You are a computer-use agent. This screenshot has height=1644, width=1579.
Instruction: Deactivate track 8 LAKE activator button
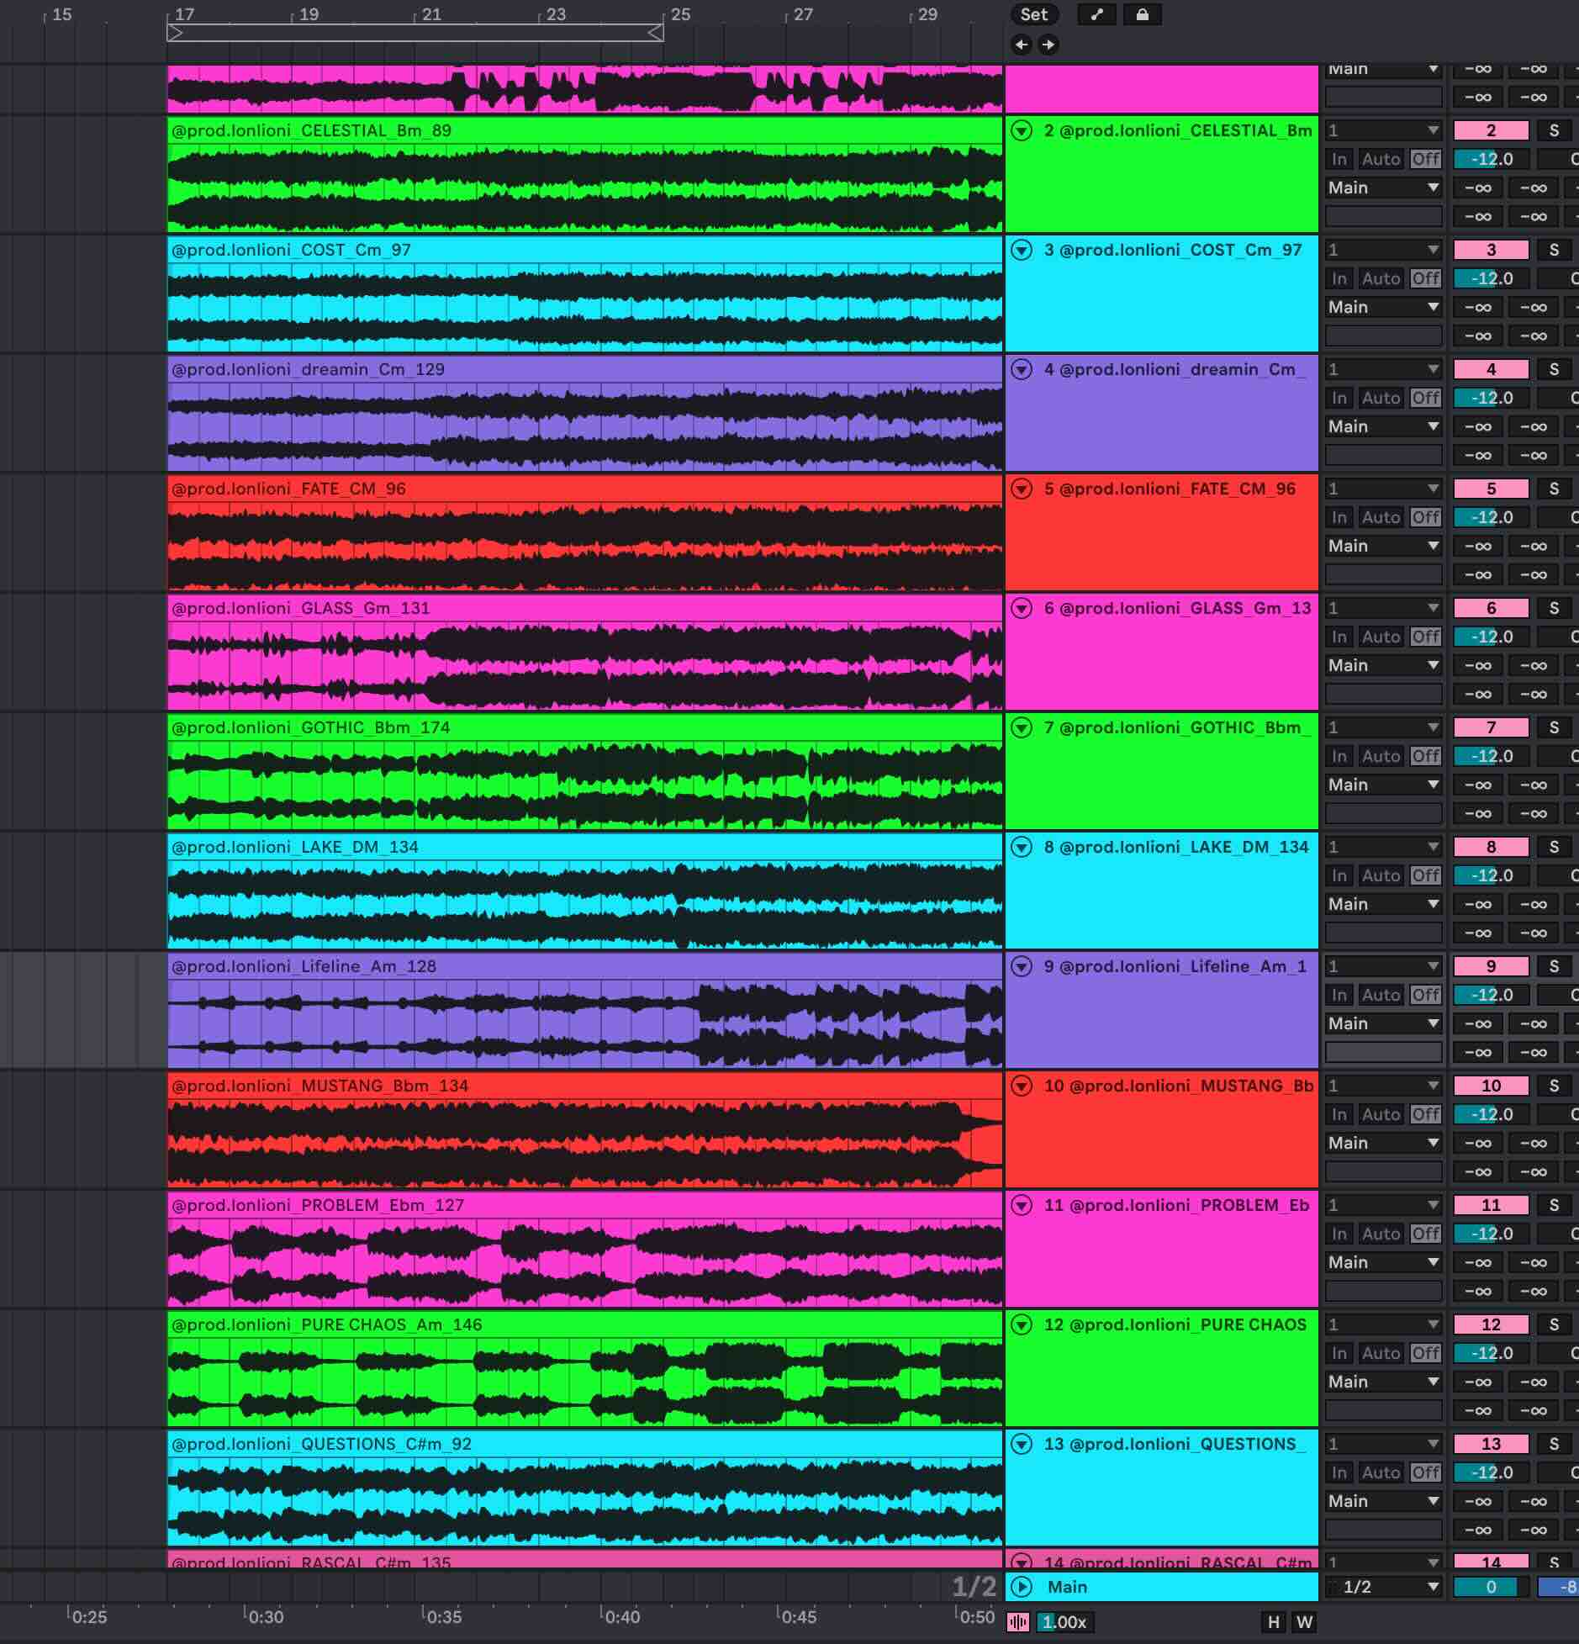(1491, 847)
